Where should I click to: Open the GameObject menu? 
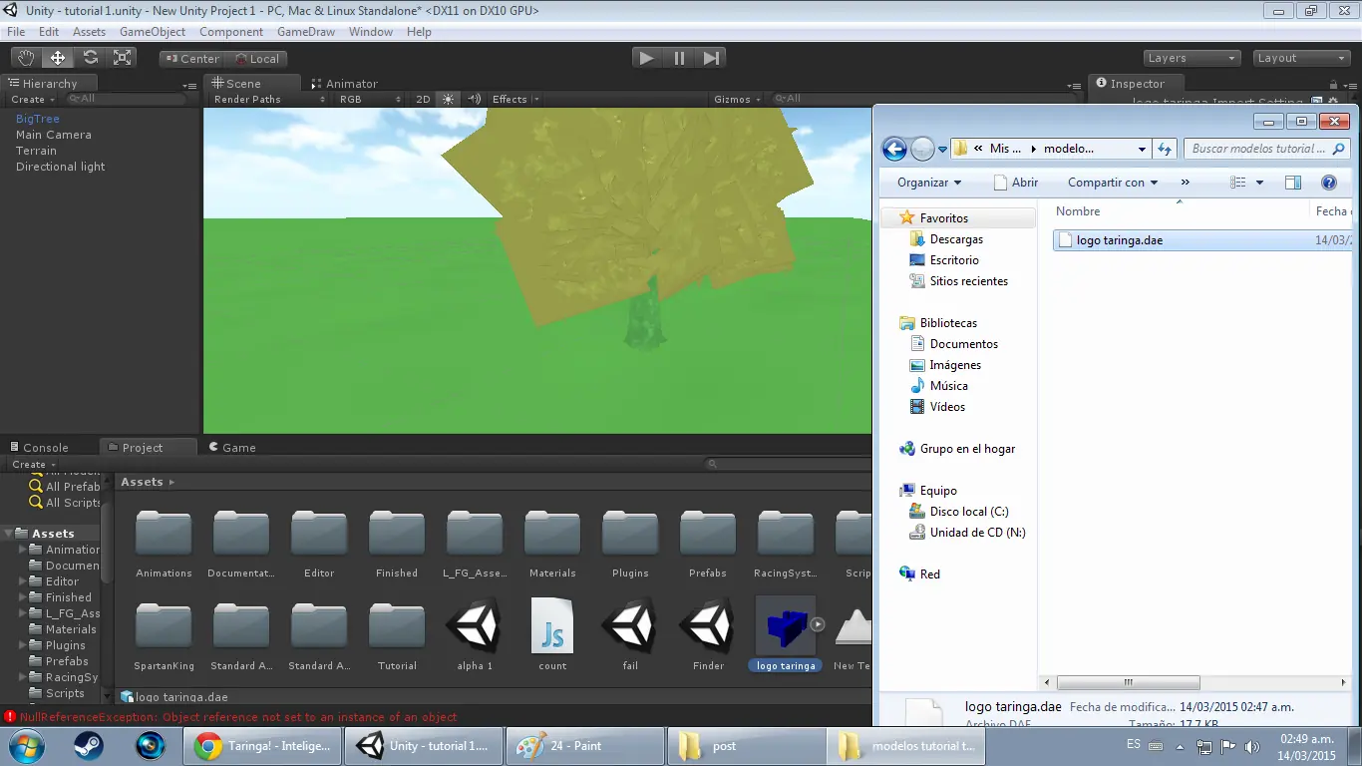click(x=153, y=32)
